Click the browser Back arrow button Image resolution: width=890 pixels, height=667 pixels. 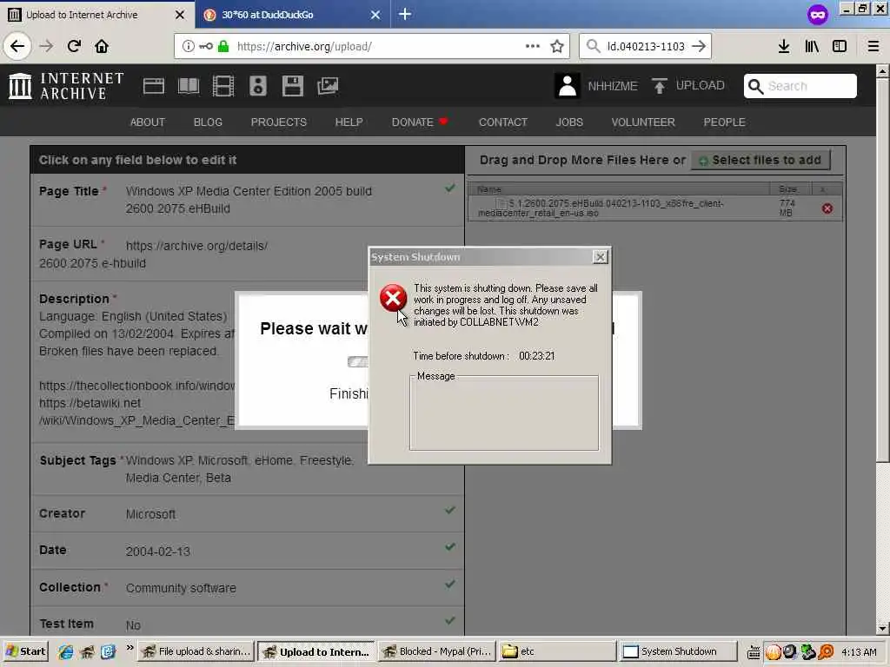(17, 46)
